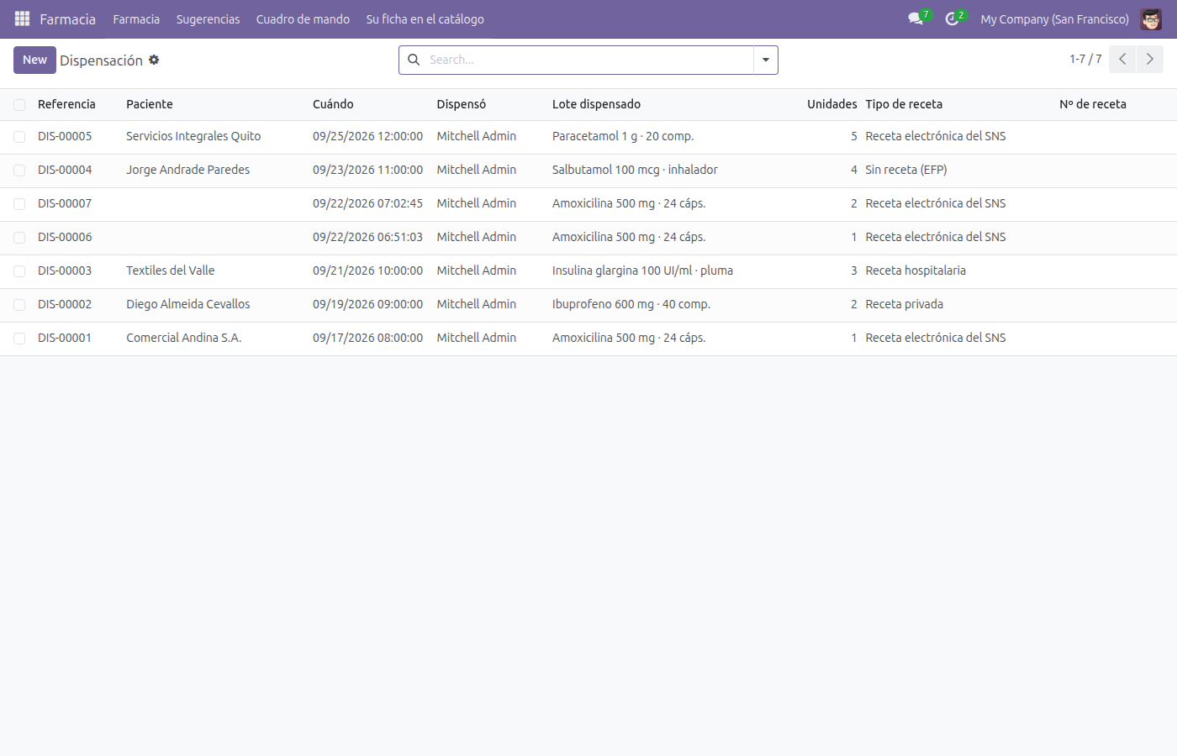Sort by the Cuándo column header
1177x756 pixels.
coord(333,104)
